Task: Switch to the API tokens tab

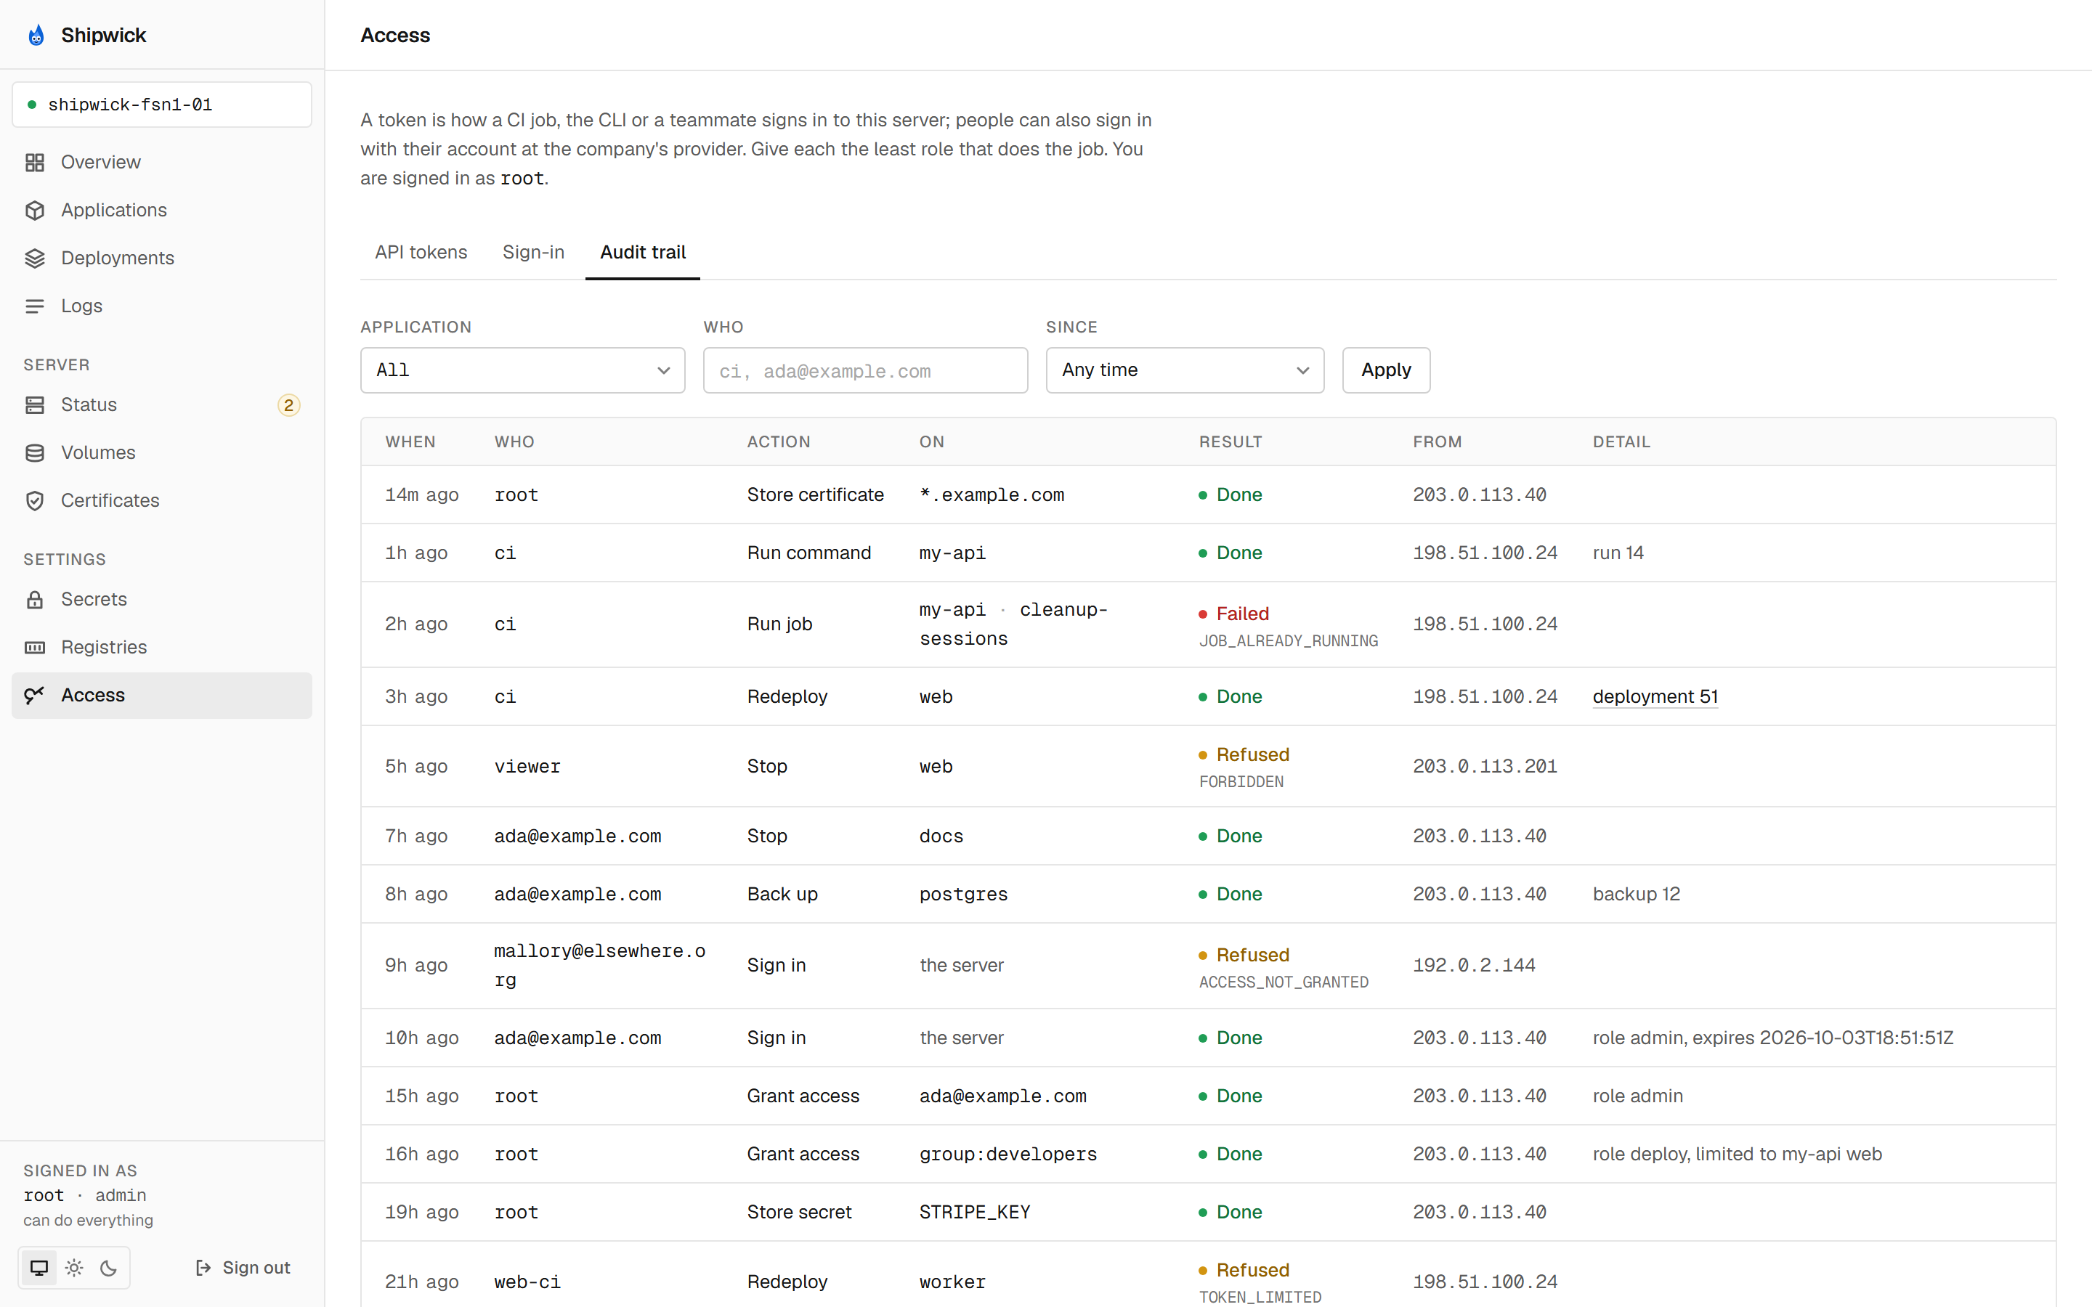Action: pos(421,251)
